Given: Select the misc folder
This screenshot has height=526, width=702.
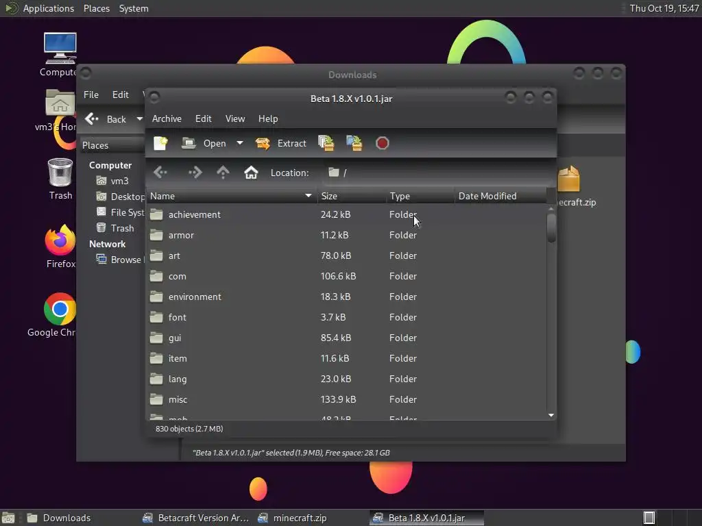Looking at the screenshot, I should (346, 400).
